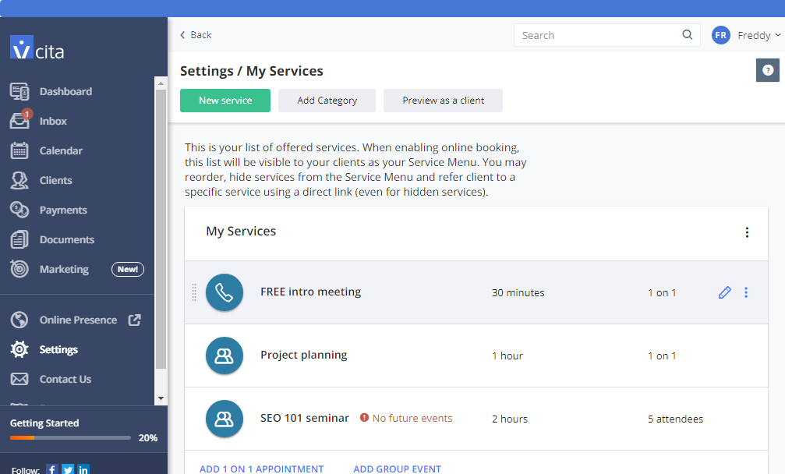Preview the service menu as a client
The image size is (785, 474).
442,100
